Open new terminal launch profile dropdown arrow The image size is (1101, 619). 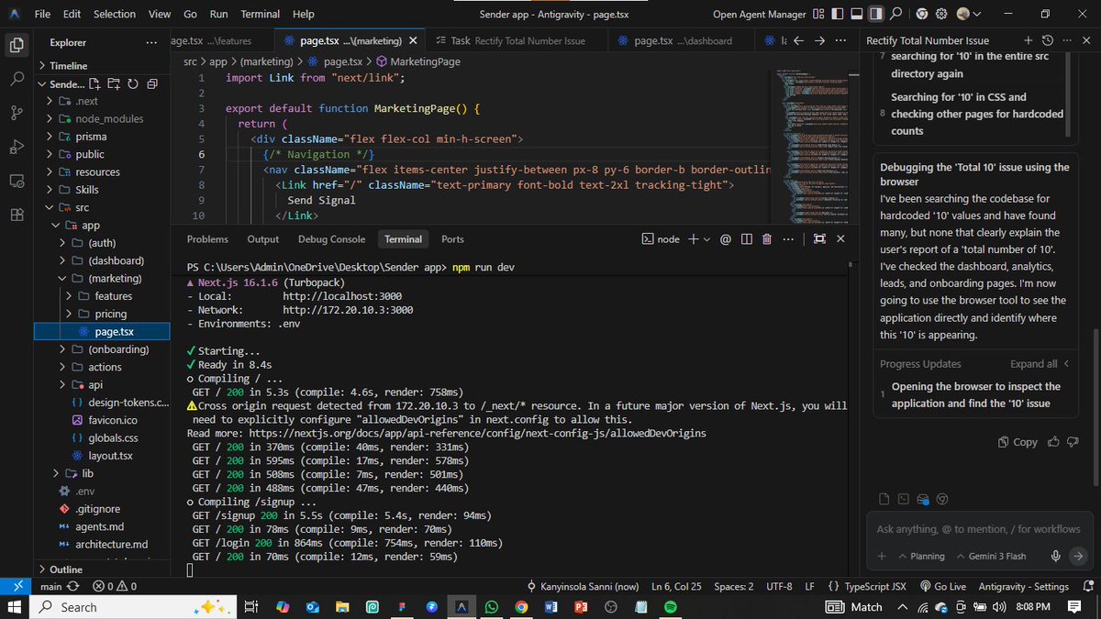706,239
